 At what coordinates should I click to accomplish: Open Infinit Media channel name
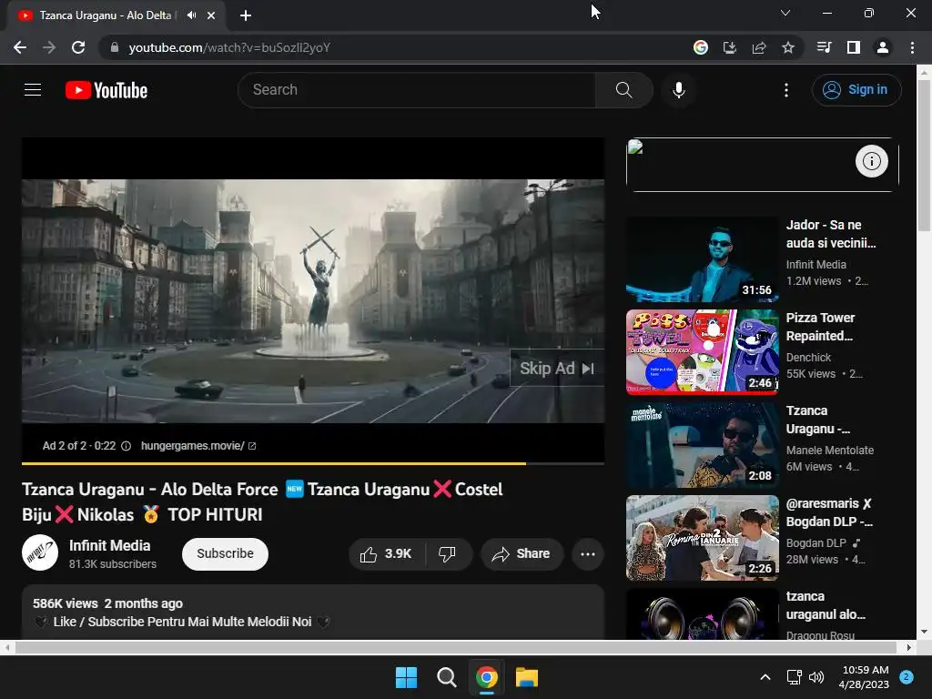[110, 546]
